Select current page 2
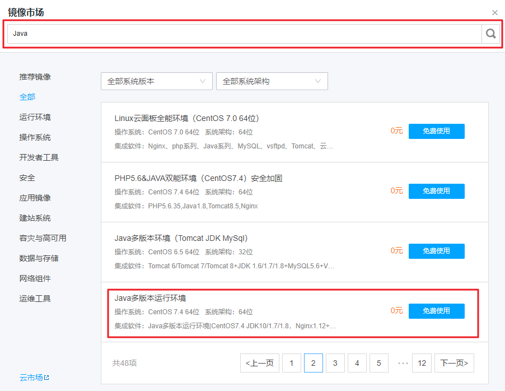 [314, 363]
